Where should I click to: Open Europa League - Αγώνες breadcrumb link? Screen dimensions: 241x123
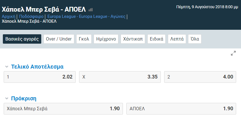click(x=86, y=16)
